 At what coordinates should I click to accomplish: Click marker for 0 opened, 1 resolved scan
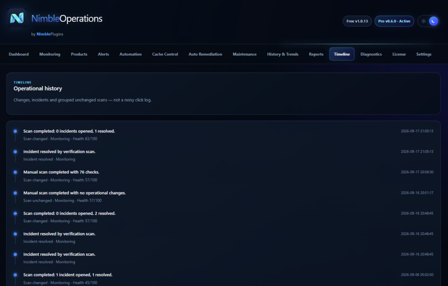pos(15,132)
